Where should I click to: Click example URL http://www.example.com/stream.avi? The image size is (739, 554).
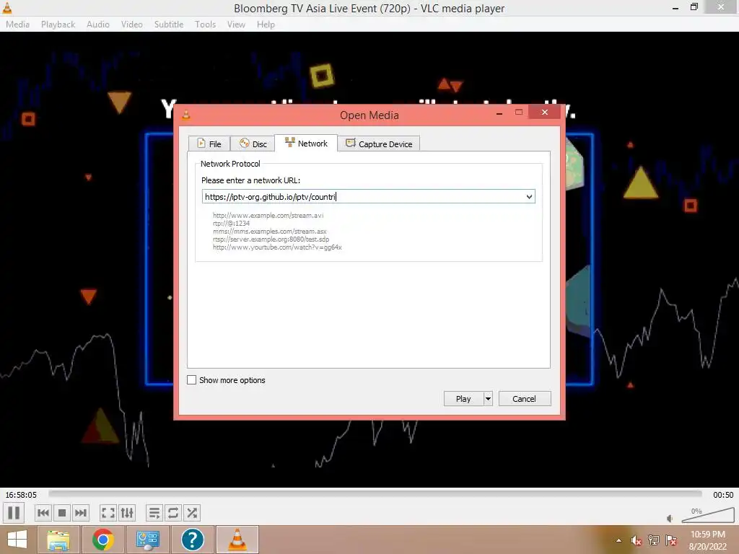pyautogui.click(x=268, y=215)
